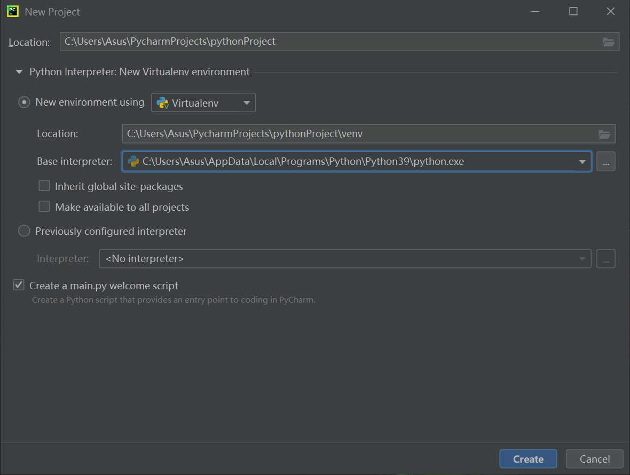
Task: Select New environment using radio button
Action: point(24,102)
